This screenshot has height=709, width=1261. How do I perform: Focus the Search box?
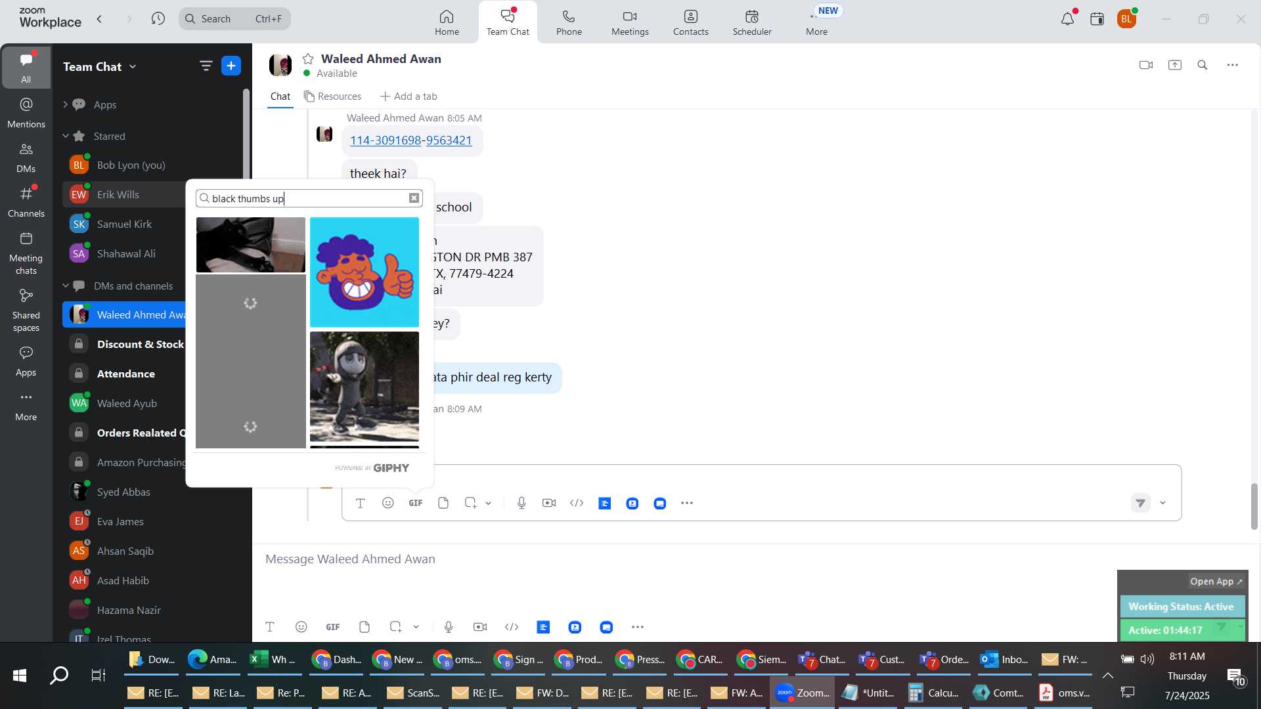coord(234,19)
